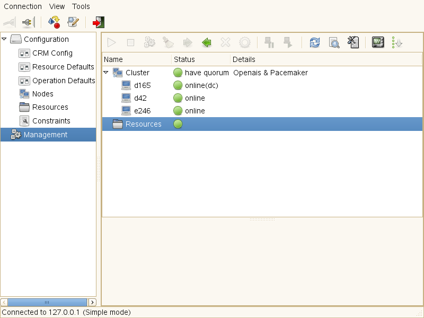Click the sidebar scroll right arrow

[x=92, y=302]
